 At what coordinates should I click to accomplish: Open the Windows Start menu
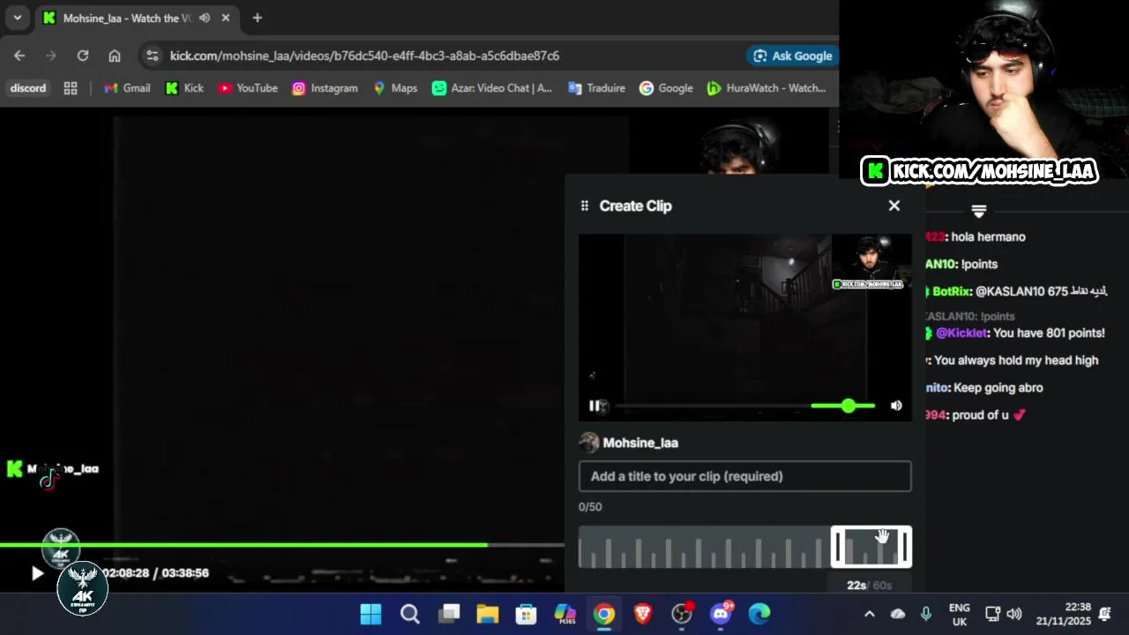(371, 613)
